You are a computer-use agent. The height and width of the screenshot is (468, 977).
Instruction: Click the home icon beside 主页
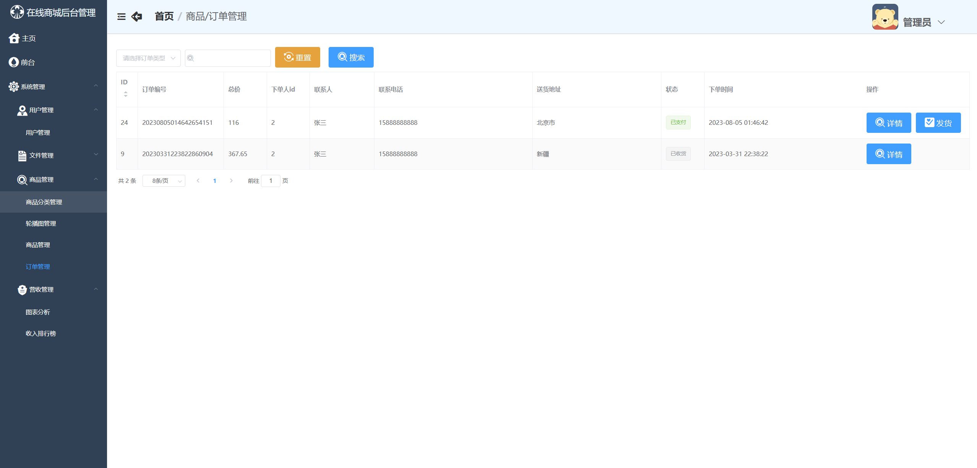[14, 38]
